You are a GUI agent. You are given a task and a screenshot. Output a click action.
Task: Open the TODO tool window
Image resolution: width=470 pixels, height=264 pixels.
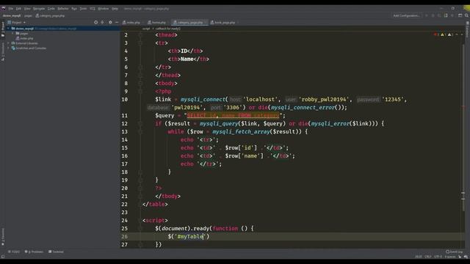(x=14, y=252)
